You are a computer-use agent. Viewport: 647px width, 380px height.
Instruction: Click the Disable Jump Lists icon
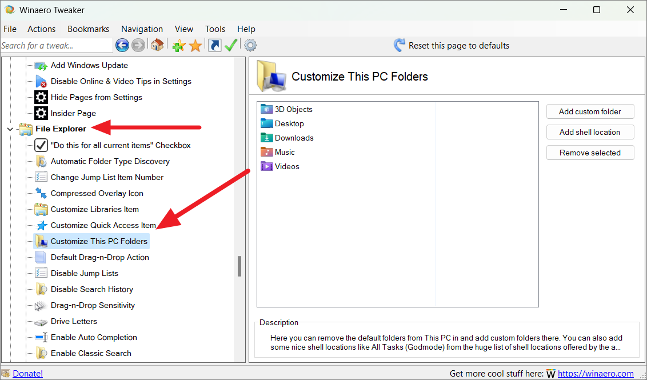click(x=41, y=273)
